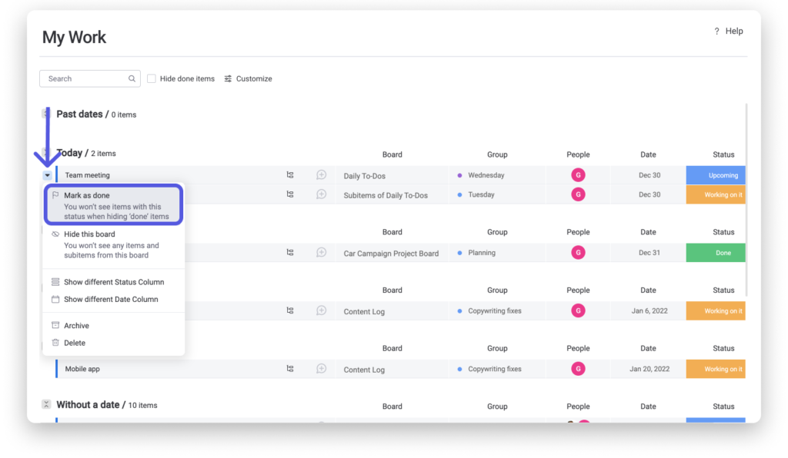Focus the Search input field

point(83,78)
